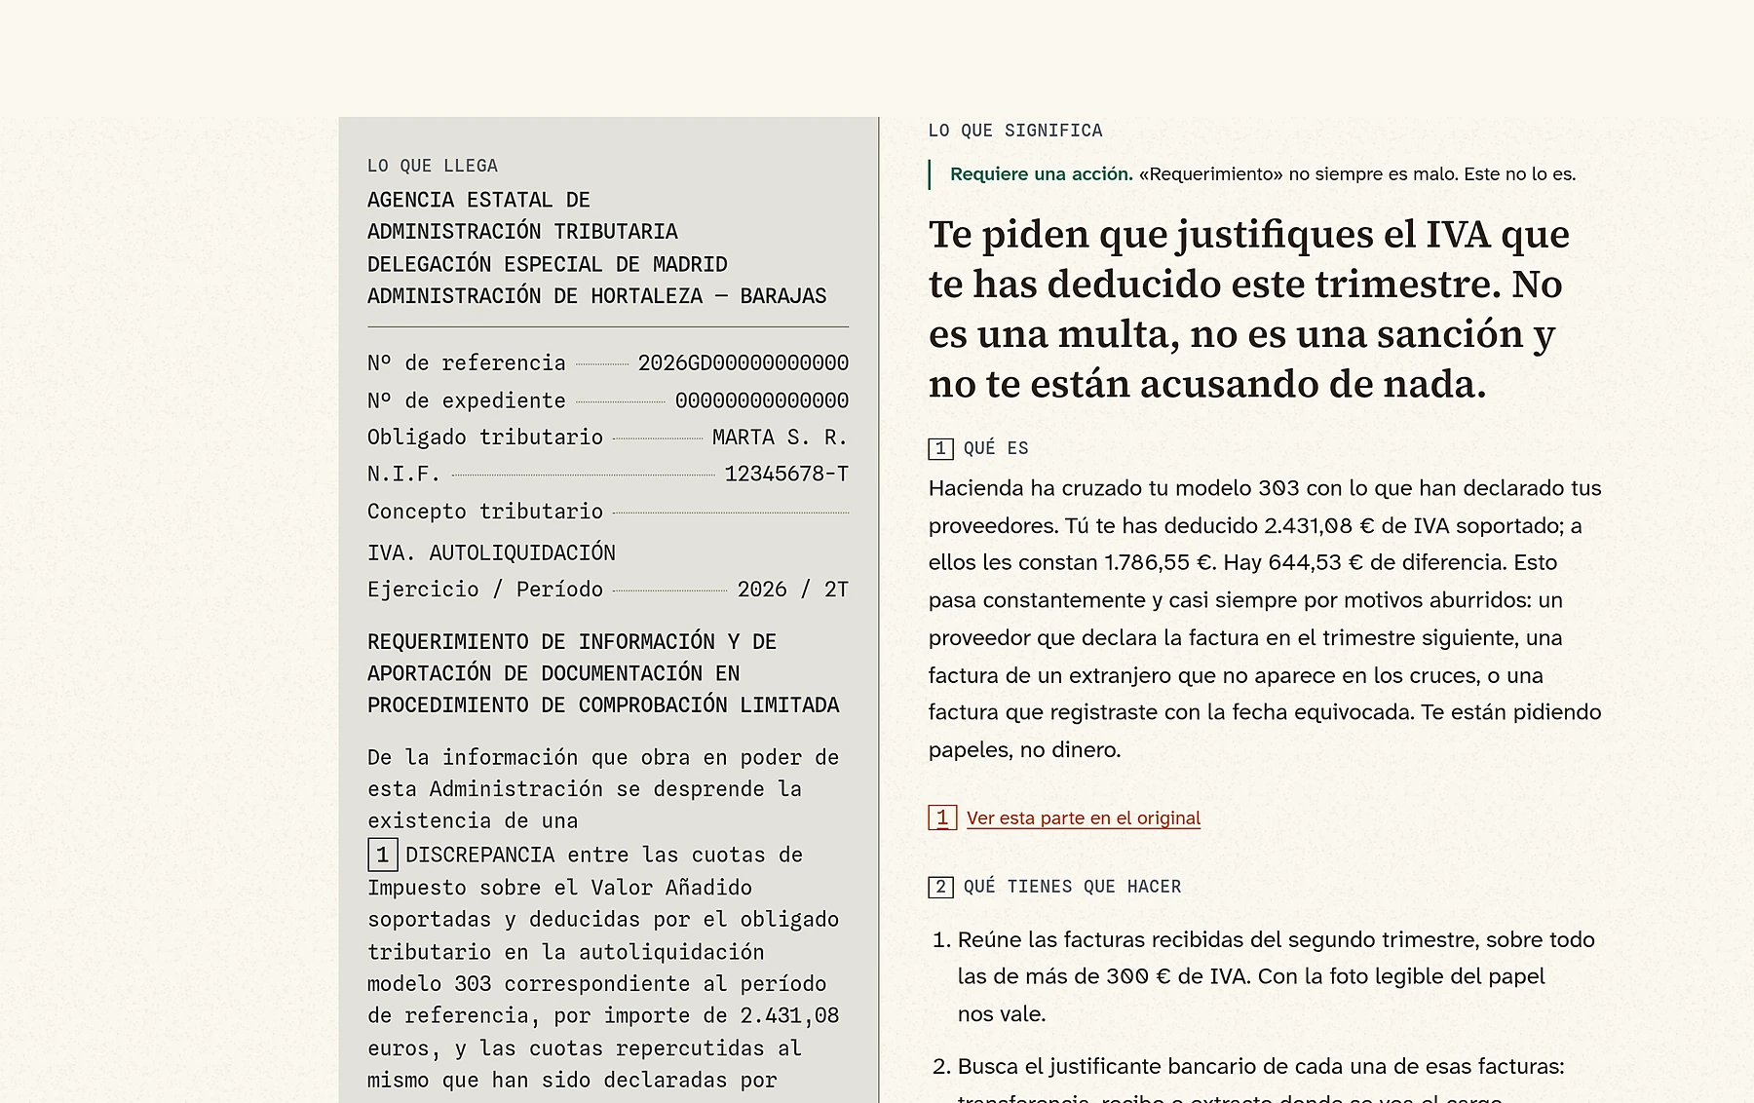Click the 'IVA. AUTOLIQUIDACIÓN' concept text
The image size is (1754, 1103).
(x=491, y=553)
